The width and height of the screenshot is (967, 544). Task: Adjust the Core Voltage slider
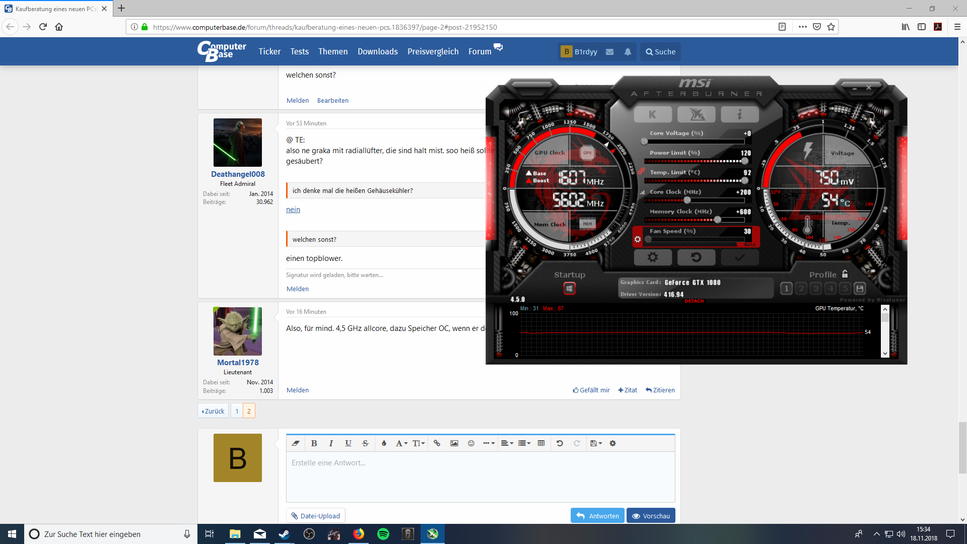click(x=694, y=142)
